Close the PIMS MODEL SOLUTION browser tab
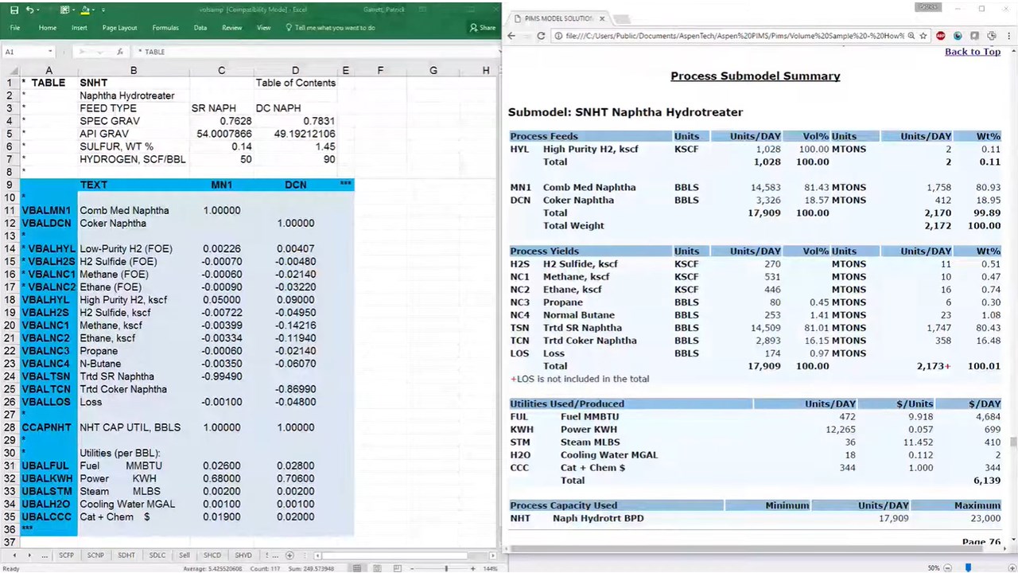The image size is (1018, 573). (x=602, y=18)
